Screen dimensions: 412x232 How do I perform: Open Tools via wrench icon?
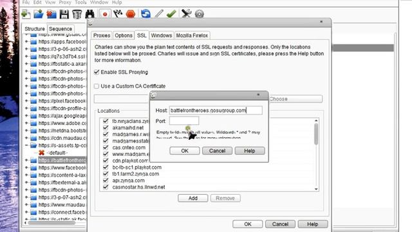186,14
